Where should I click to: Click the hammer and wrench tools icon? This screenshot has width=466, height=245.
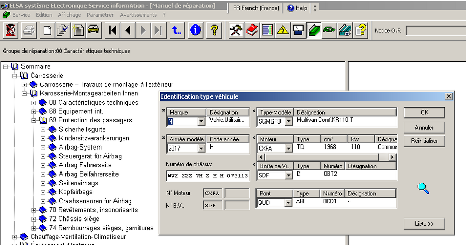point(237,30)
